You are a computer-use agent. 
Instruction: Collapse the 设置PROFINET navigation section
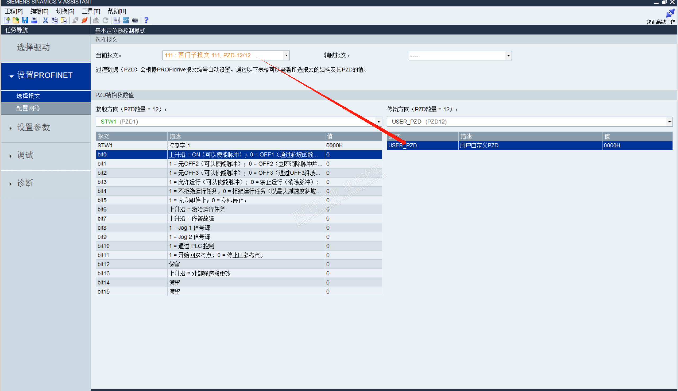(11, 76)
